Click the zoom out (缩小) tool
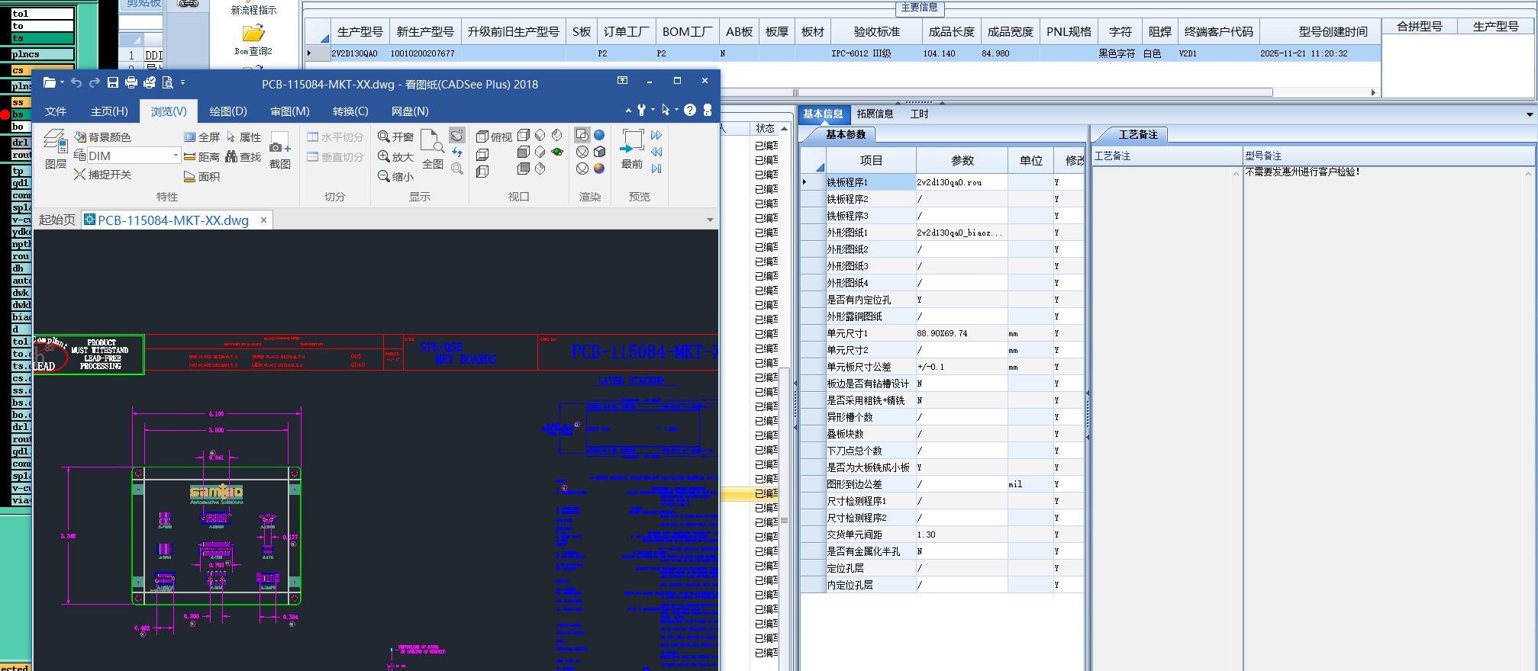Screen dimensions: 1538x671 pyautogui.click(x=395, y=176)
